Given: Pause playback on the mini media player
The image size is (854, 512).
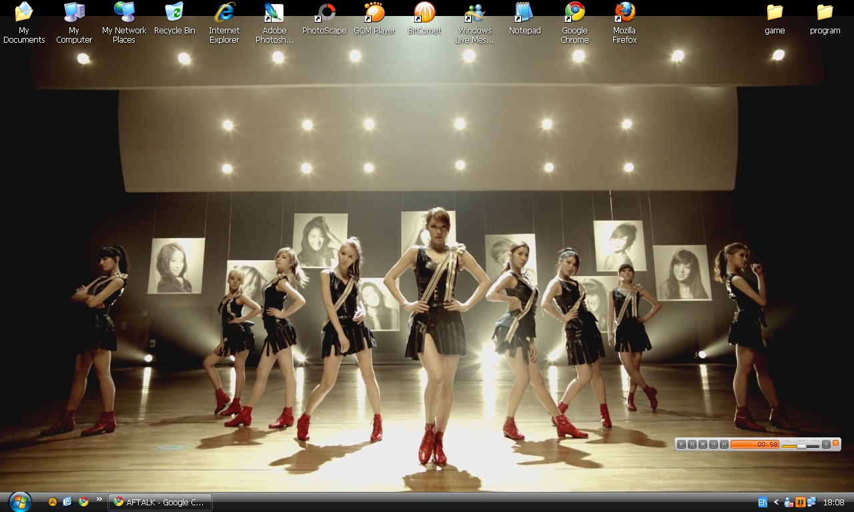Looking at the screenshot, I should tap(692, 444).
